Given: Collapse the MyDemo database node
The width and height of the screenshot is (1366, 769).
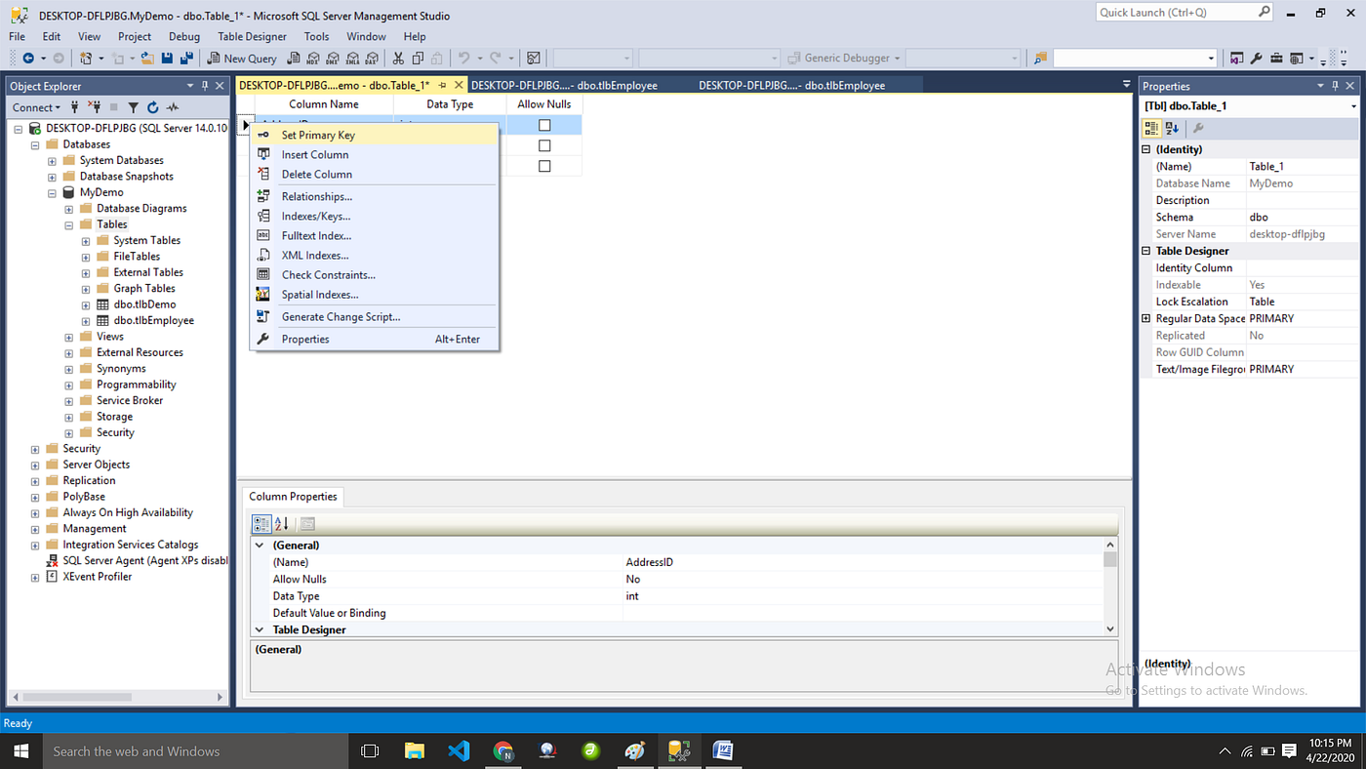Looking at the screenshot, I should pos(51,191).
